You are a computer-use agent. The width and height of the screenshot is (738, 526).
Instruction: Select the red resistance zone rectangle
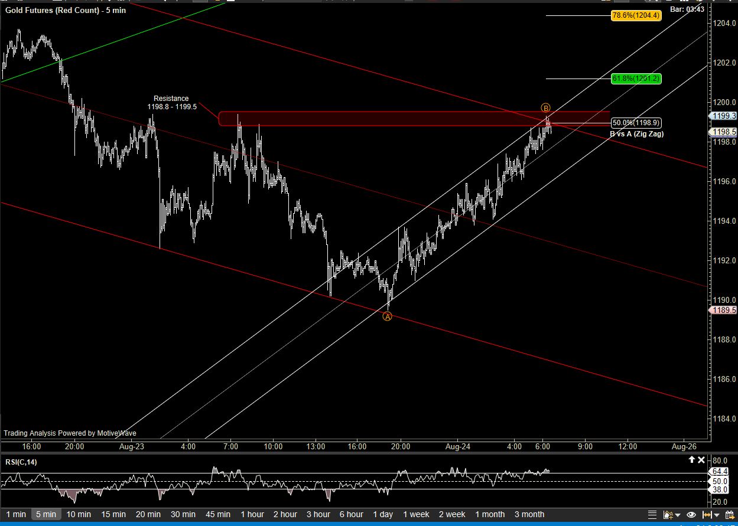pos(414,119)
